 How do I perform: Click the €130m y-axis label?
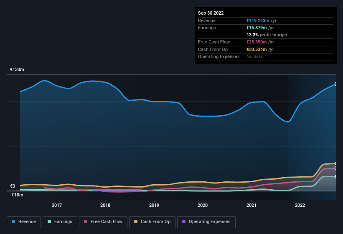click(17, 69)
